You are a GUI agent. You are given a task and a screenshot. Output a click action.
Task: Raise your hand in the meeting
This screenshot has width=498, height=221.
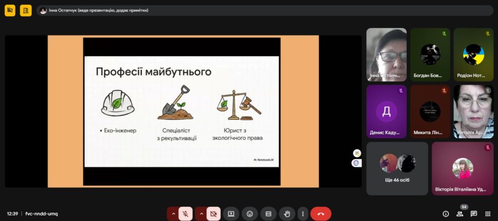[287, 214]
